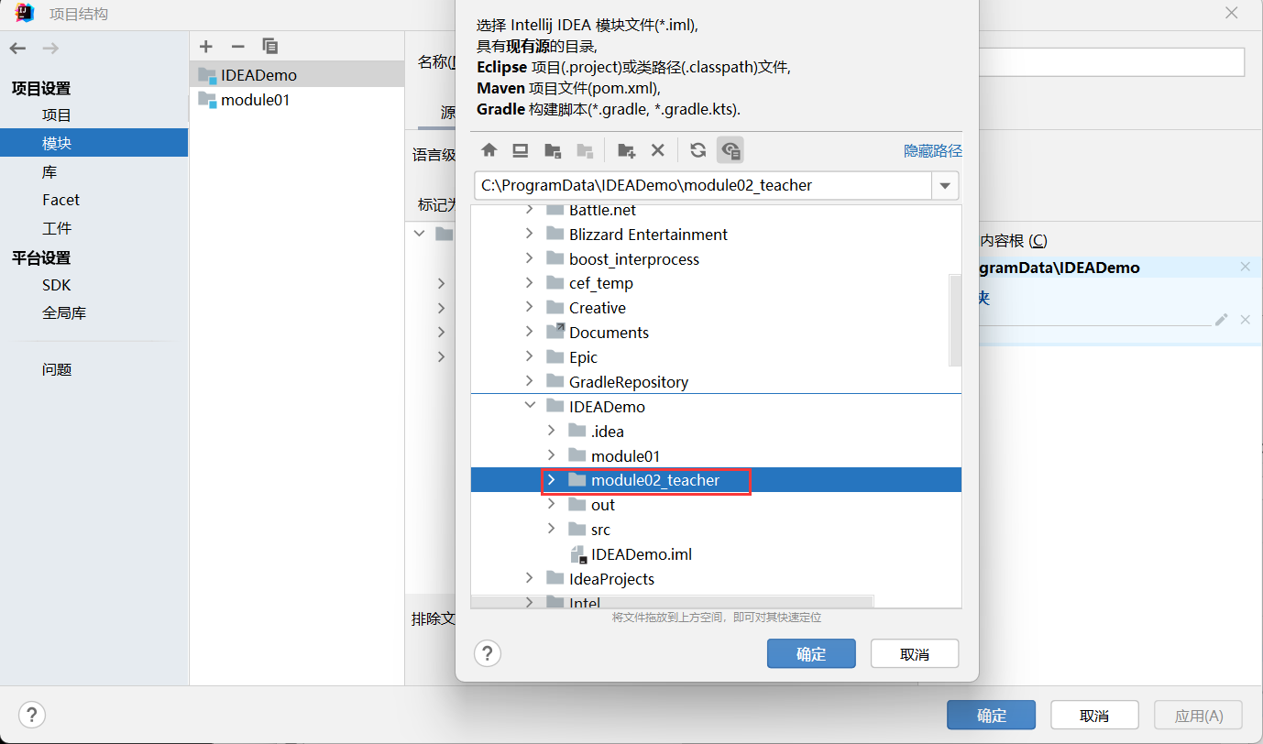Cancel the file chooser dialog with 取消
1263x744 pixels.
point(915,653)
